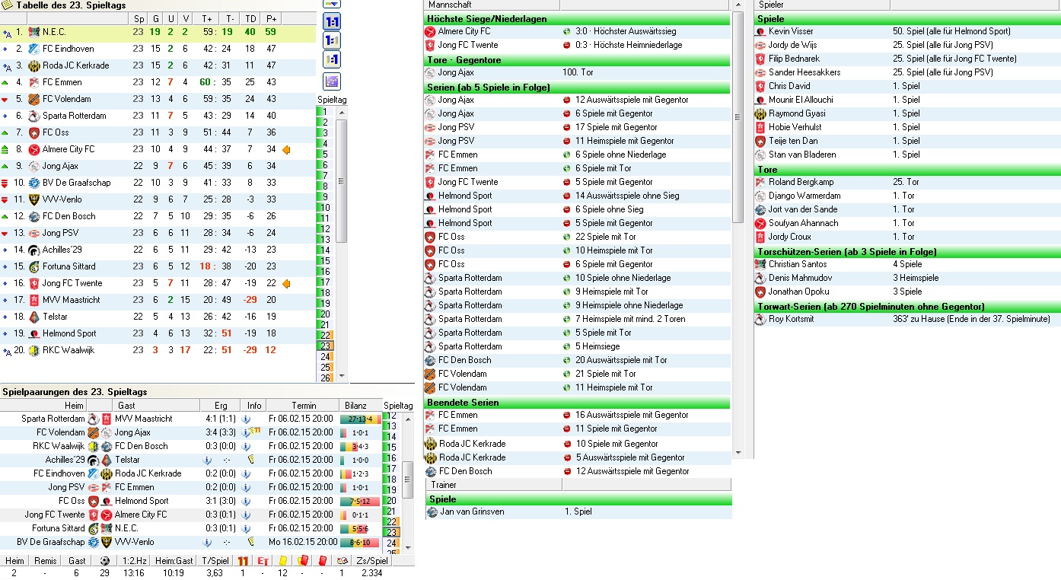
Task: Sort the league table by the "Sp" column
Action: (x=138, y=18)
